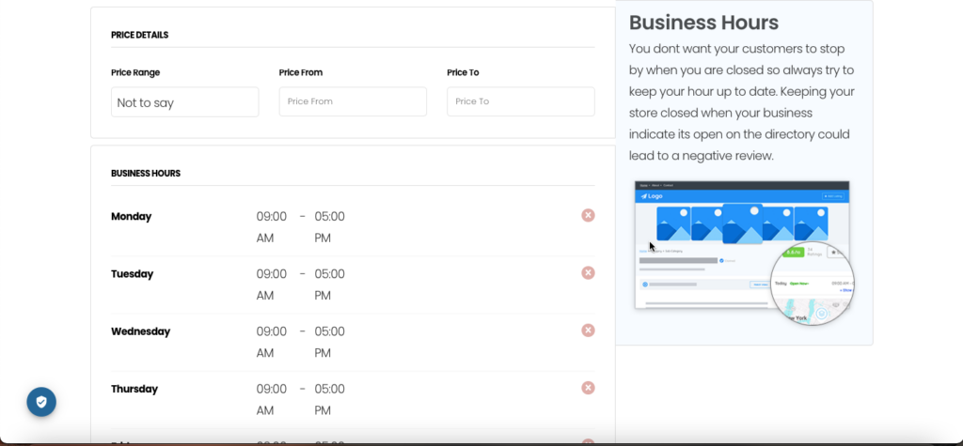Focus the Price From input field

pos(353,101)
